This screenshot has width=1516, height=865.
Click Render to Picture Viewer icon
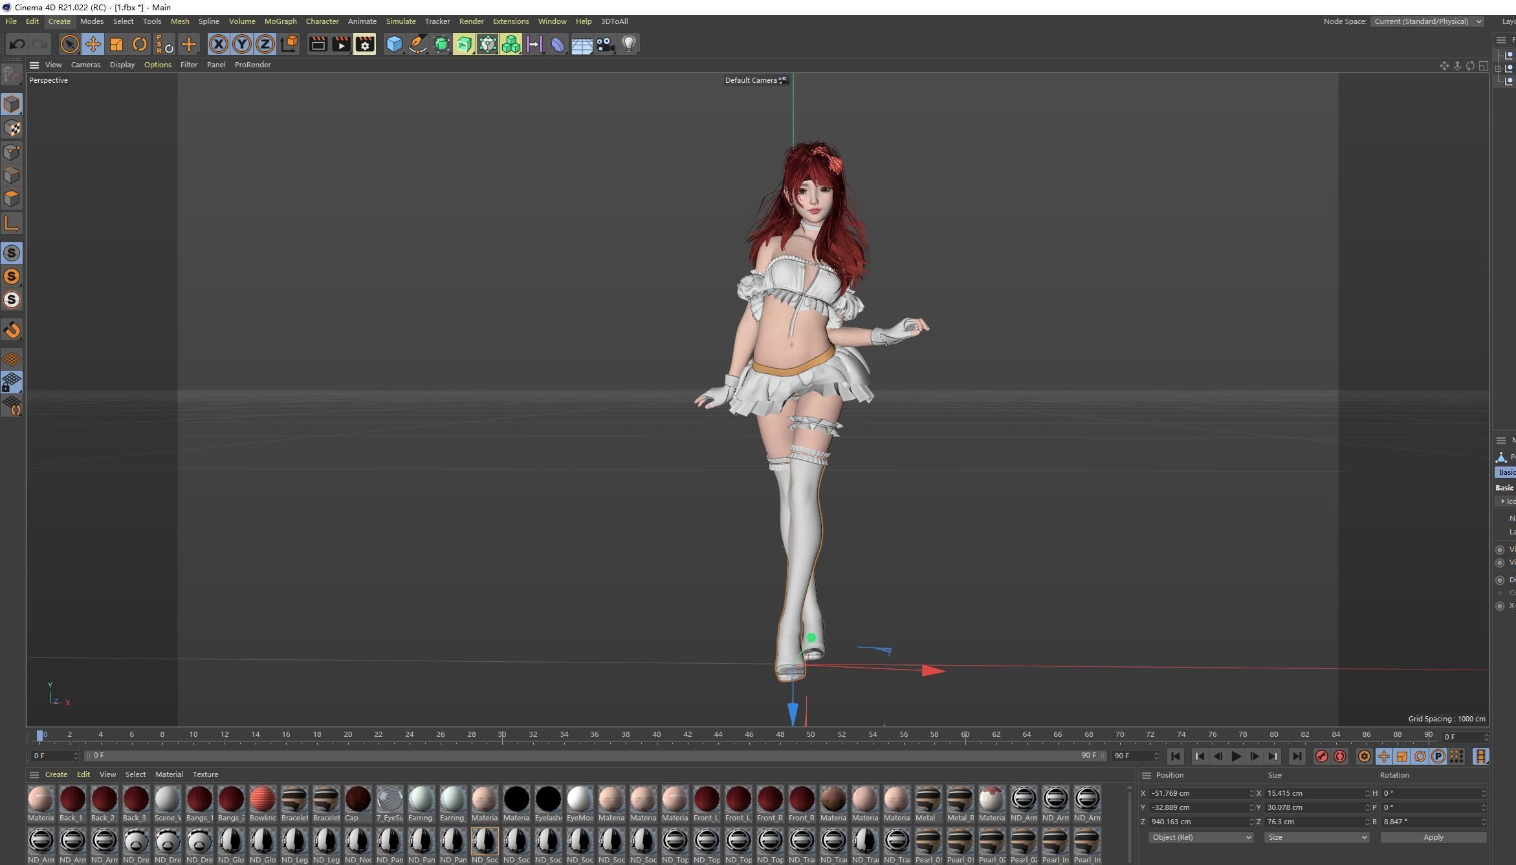pyautogui.click(x=341, y=44)
